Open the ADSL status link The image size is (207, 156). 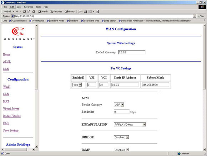(x=7, y=62)
